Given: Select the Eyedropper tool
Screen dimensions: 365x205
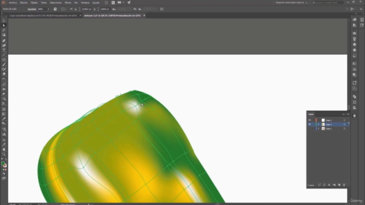Looking at the screenshot, I should tap(4, 118).
